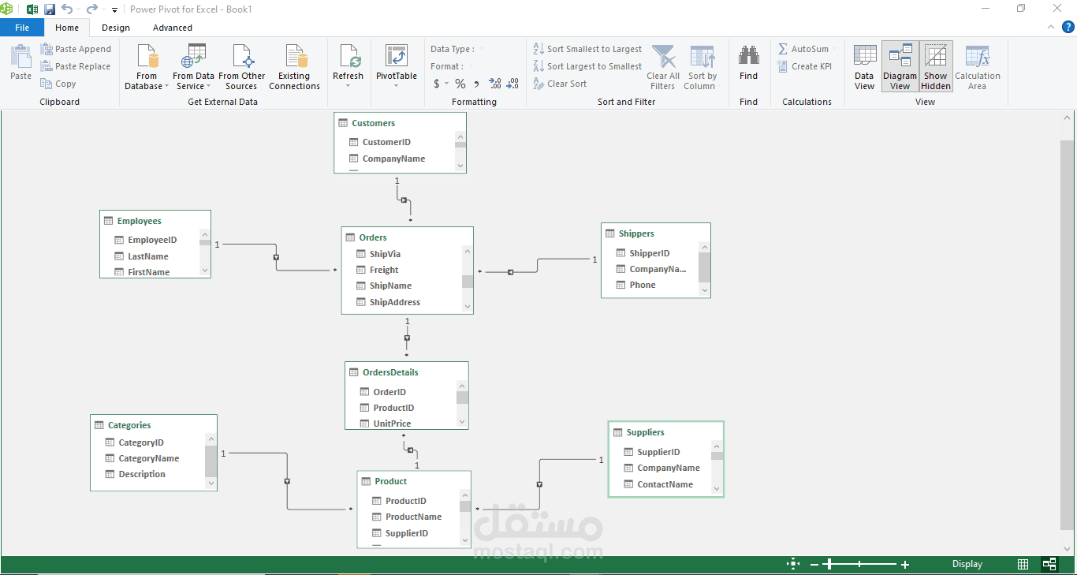Click the zoom slider handle
Viewport: 1077px width, 575px height.
click(x=828, y=565)
